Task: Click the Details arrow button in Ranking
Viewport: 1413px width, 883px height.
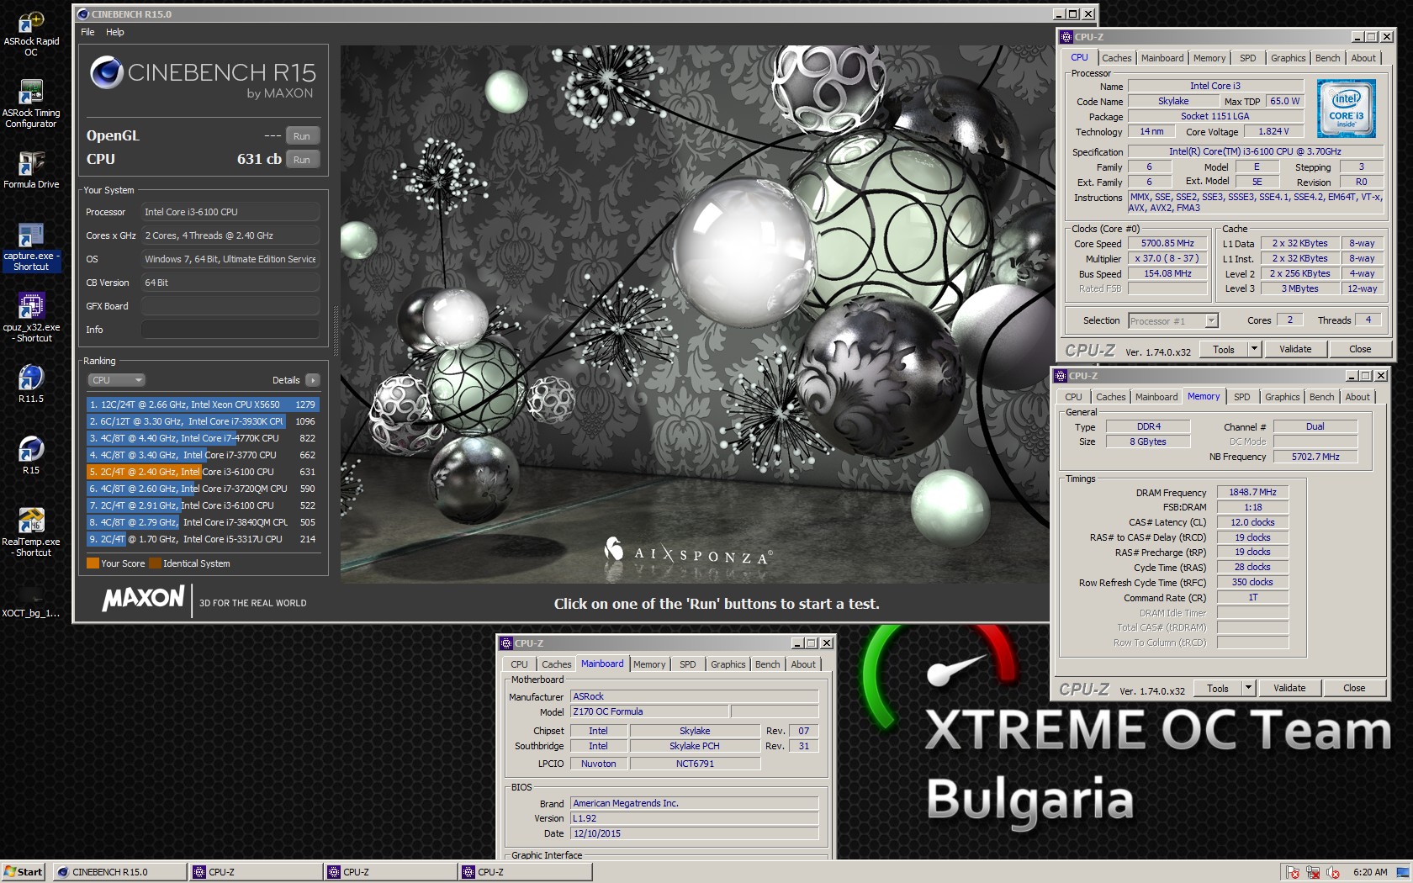Action: [x=313, y=380]
